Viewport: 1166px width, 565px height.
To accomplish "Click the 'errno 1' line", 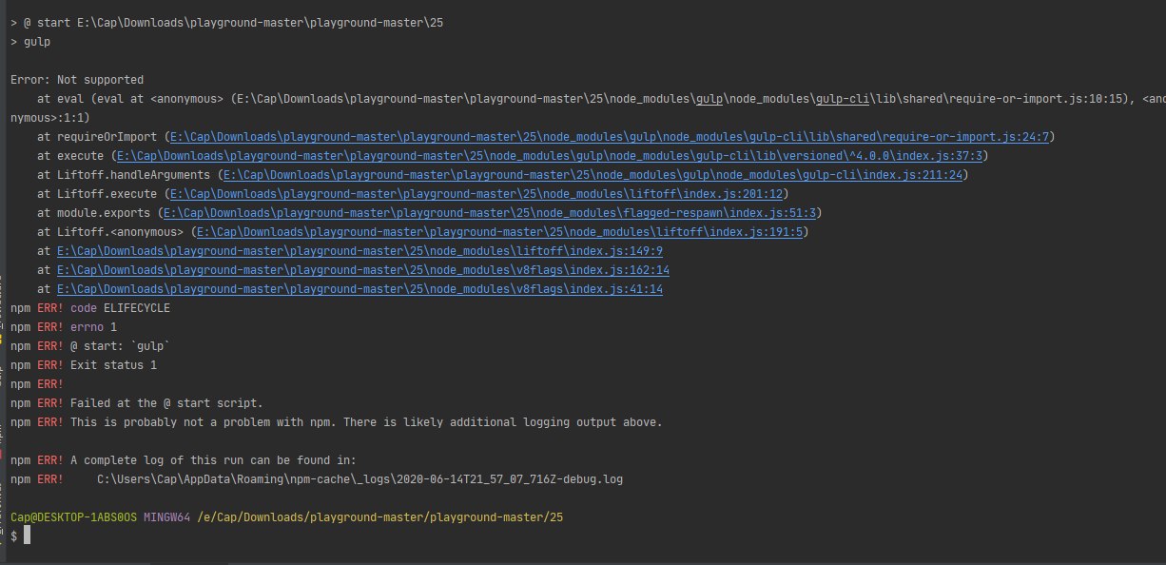I will pyautogui.click(x=64, y=326).
